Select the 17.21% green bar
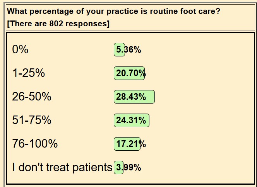This screenshot has height=187, width=257. (127, 144)
